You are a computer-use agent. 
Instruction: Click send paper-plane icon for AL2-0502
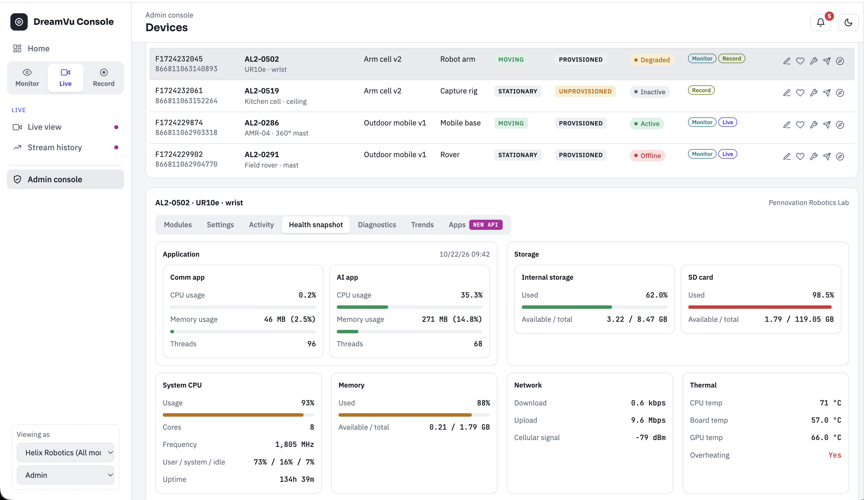(826, 61)
